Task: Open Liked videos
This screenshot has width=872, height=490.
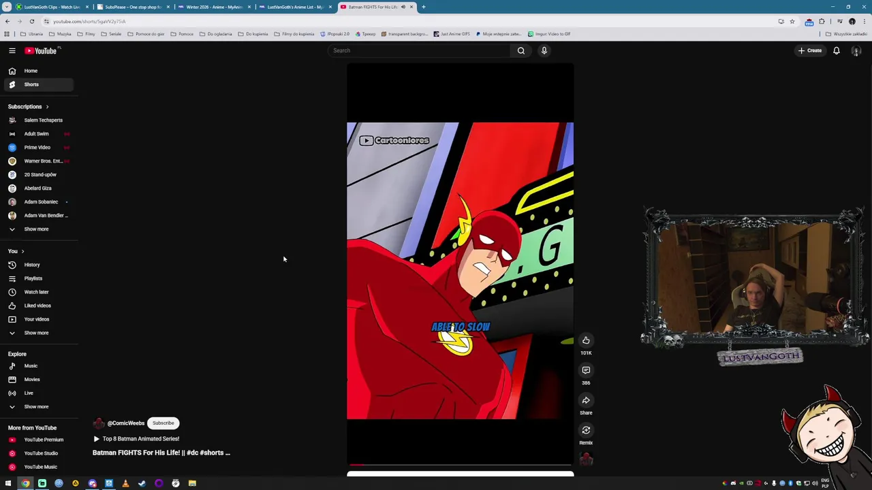Action: [x=38, y=306]
